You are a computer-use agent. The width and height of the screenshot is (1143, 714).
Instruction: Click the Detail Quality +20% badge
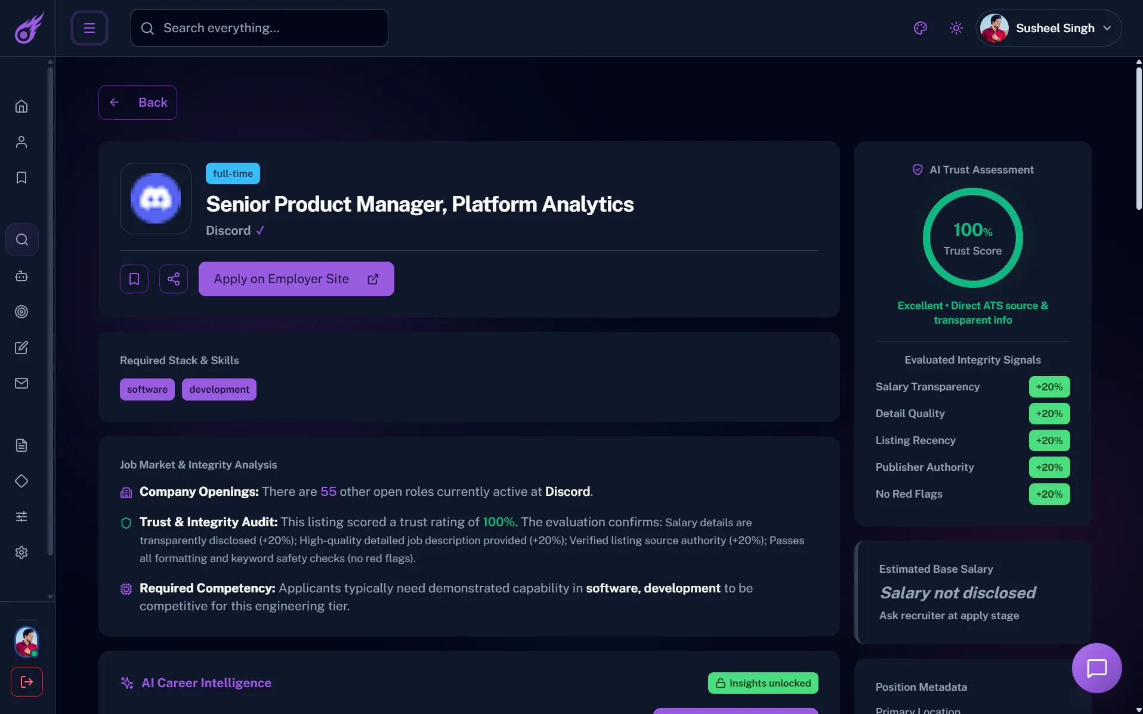1049,414
